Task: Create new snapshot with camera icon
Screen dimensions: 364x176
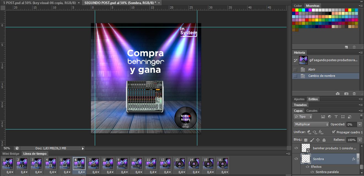Action: (x=346, y=94)
